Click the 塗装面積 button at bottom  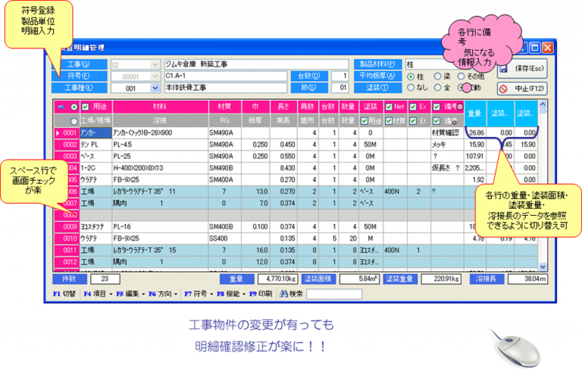pos(318,279)
